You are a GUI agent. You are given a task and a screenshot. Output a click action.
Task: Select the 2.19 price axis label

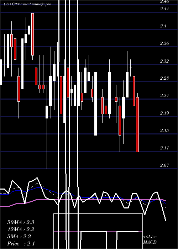pos(164,113)
